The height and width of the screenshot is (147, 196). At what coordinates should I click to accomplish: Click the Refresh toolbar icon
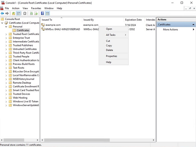click(31, 13)
